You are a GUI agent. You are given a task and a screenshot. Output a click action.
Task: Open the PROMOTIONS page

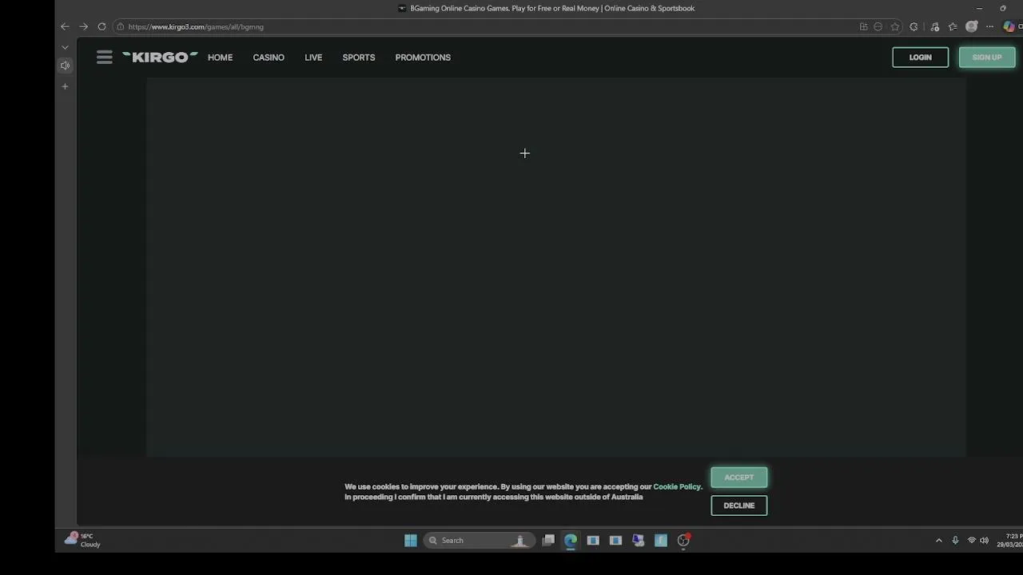423,57
